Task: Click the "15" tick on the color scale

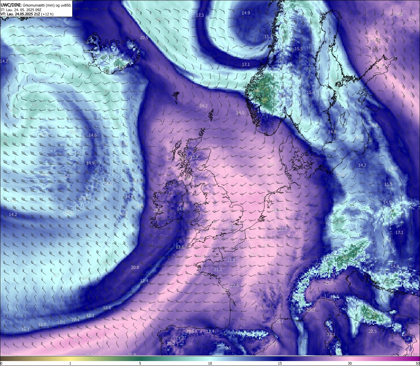Action: click(x=280, y=363)
